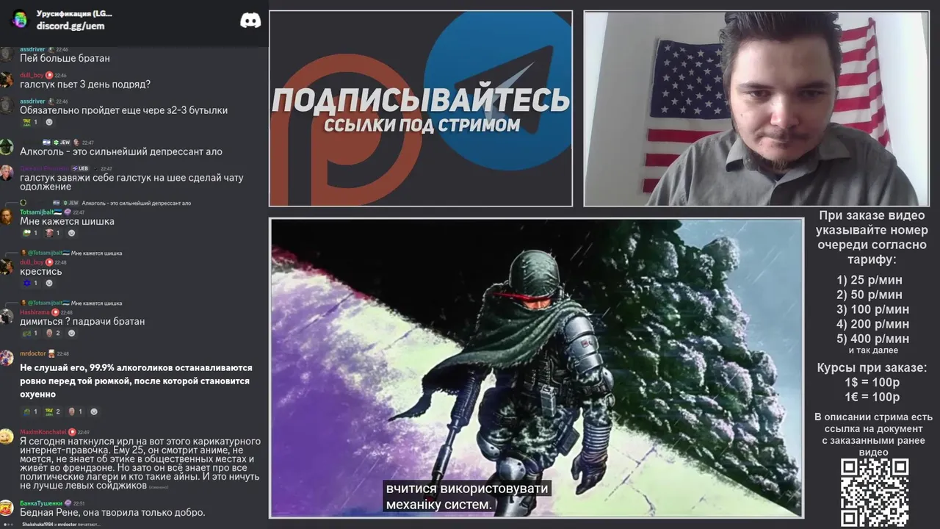
Task: Open the 'Урусификация' server name header
Action: click(x=74, y=14)
